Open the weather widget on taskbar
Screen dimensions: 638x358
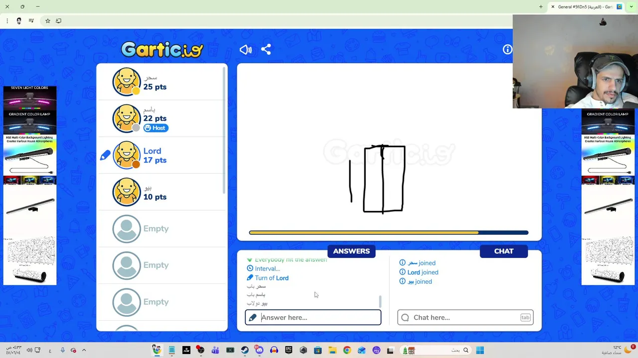click(618, 350)
